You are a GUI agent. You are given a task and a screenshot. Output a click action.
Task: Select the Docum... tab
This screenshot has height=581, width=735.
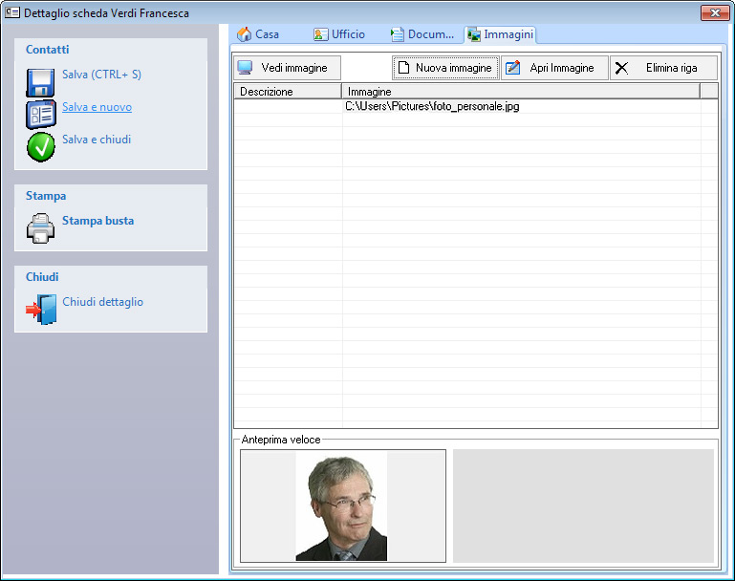(422, 34)
